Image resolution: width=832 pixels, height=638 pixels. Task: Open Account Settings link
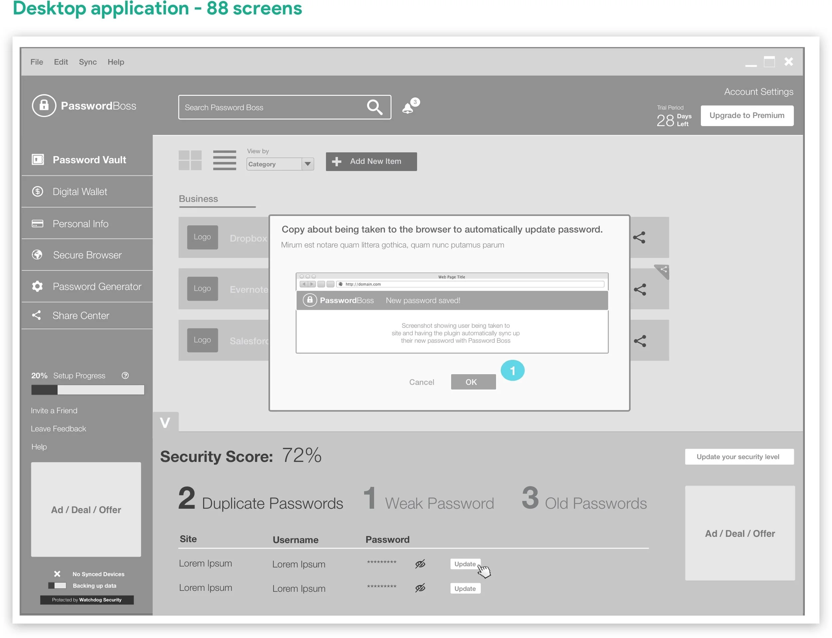(x=759, y=92)
